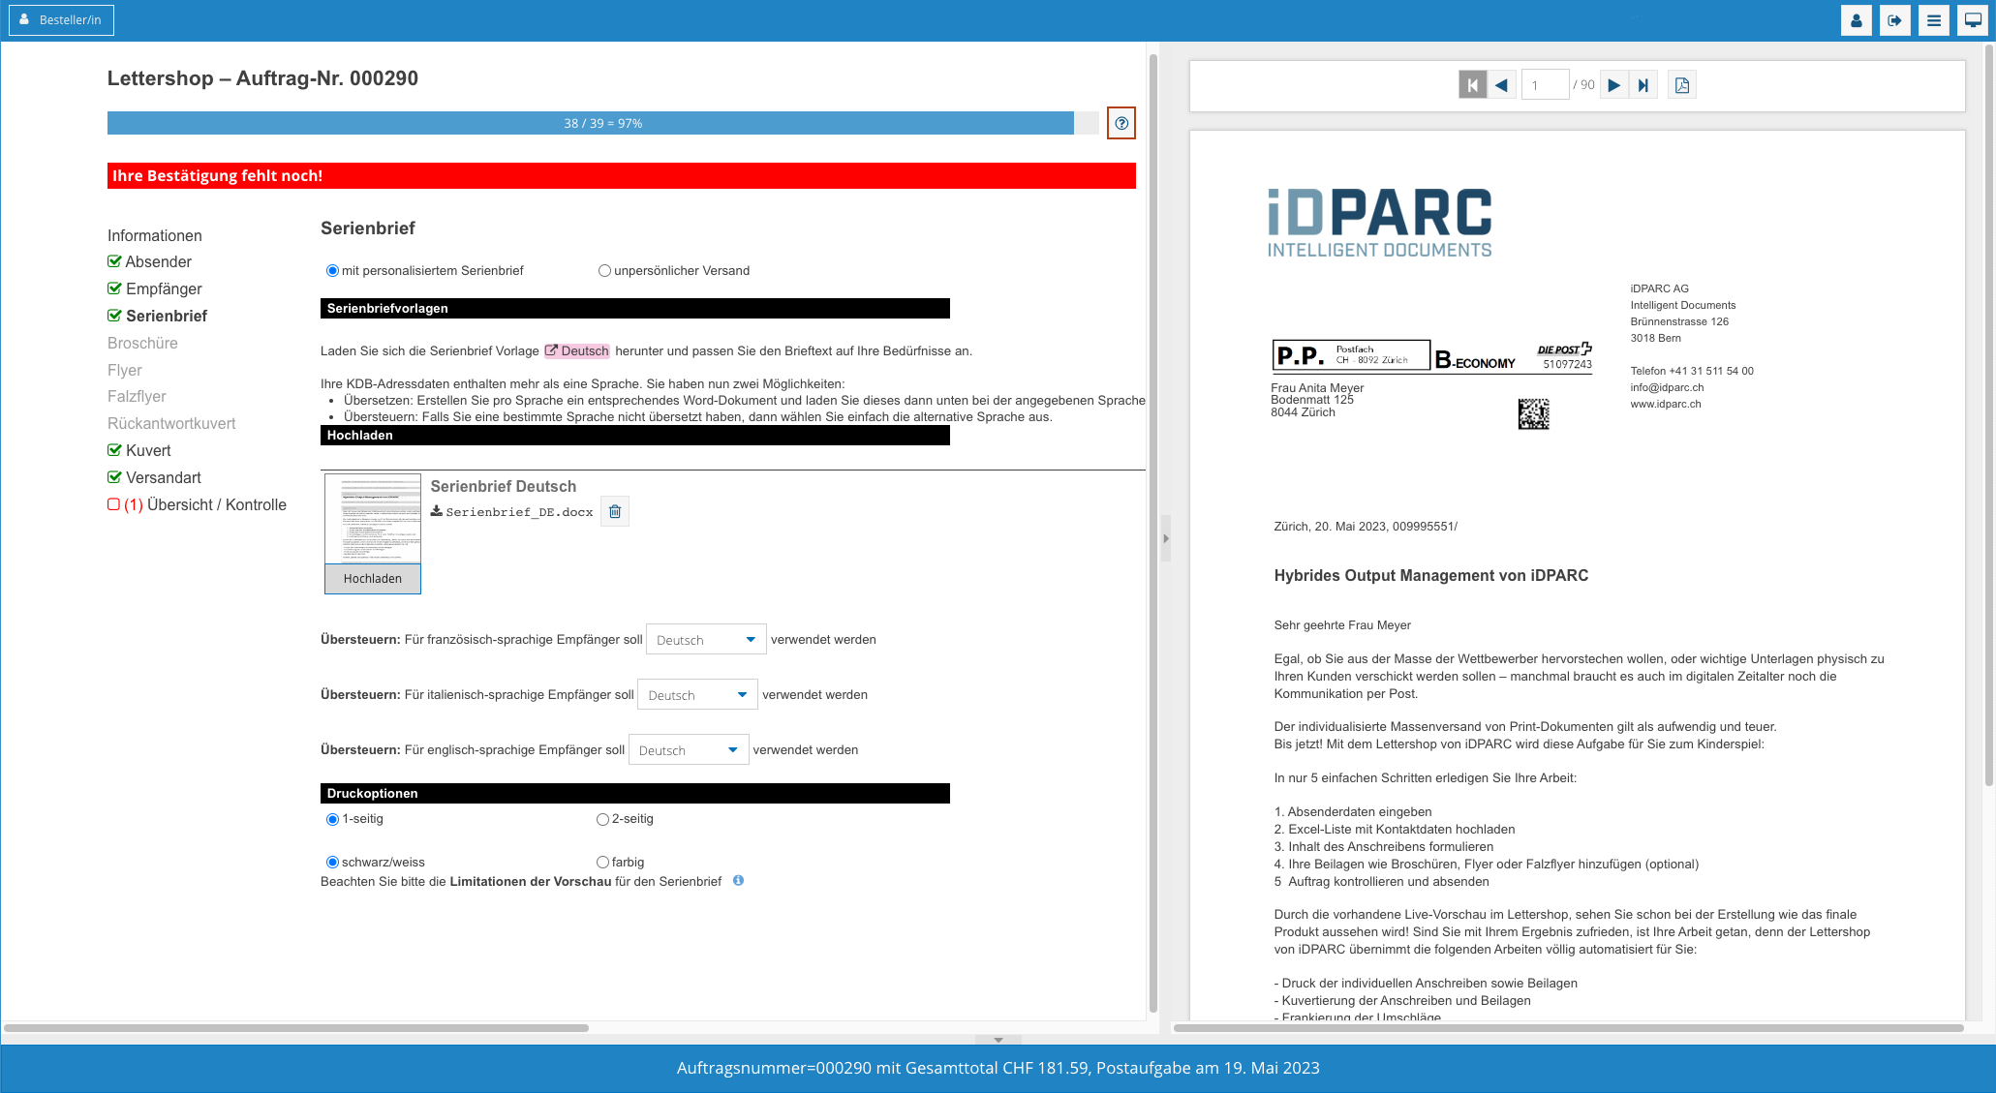Click the page number input field
Screen dimensions: 1996x1093
click(1544, 85)
